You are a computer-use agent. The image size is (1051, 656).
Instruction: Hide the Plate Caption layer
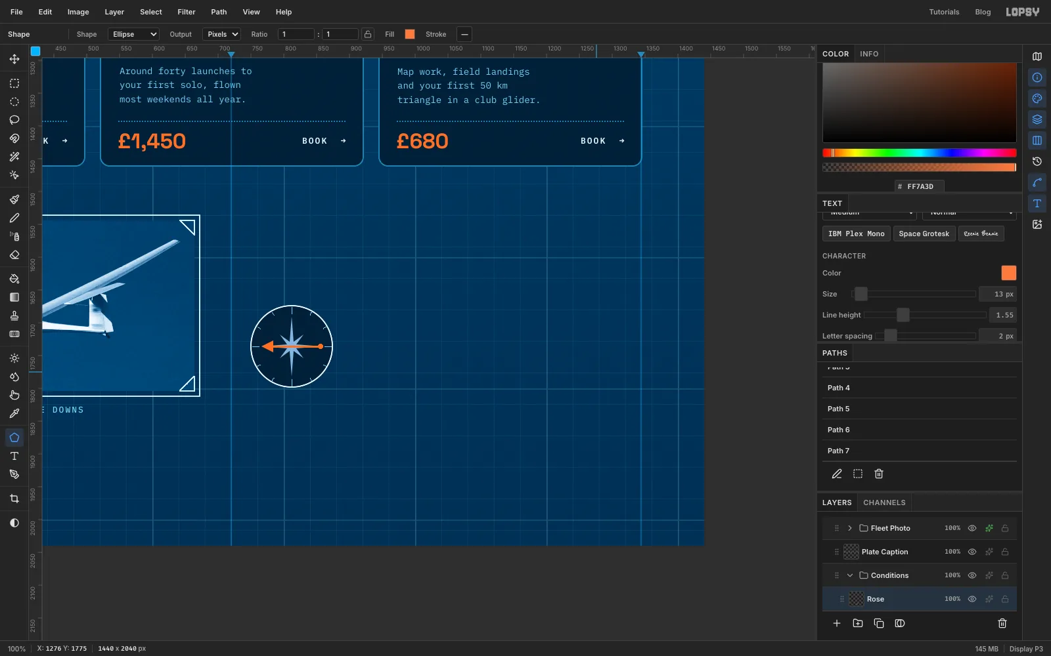coord(972,552)
